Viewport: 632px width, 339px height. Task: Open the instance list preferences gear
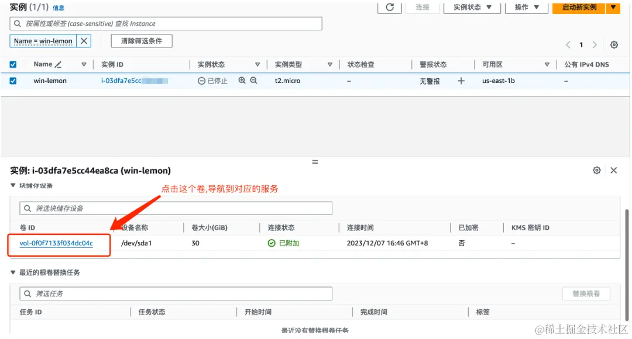[614, 44]
